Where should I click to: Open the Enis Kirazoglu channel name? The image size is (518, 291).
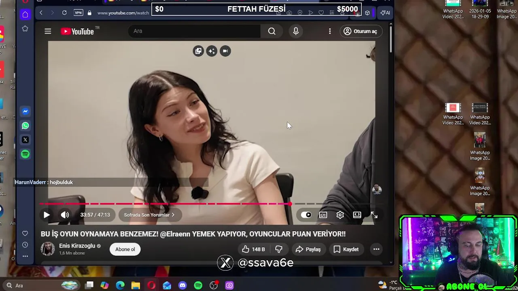(77, 246)
